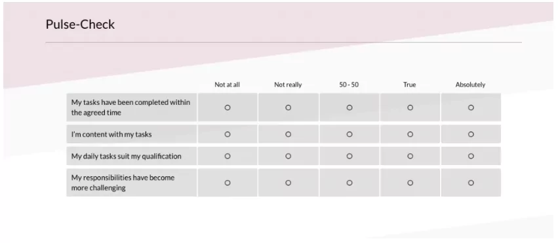Select 'Not at all' for tasks completed within time

point(228,107)
